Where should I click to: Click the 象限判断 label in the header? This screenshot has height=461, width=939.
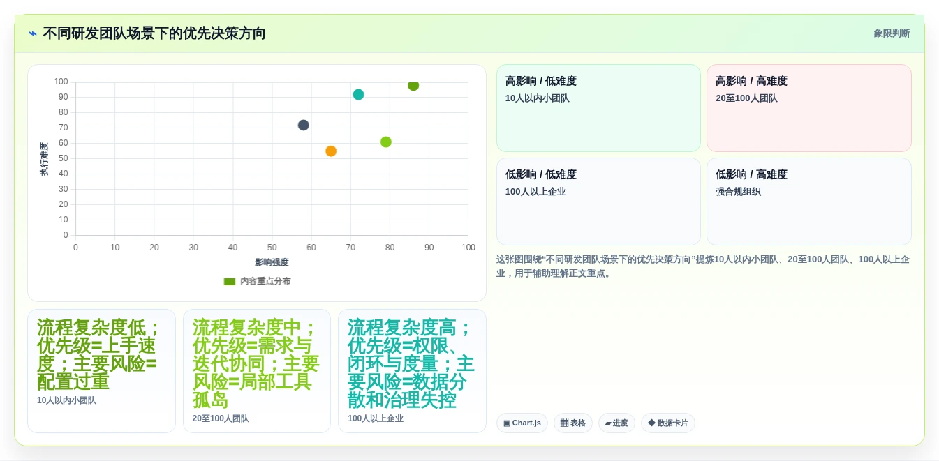(892, 33)
